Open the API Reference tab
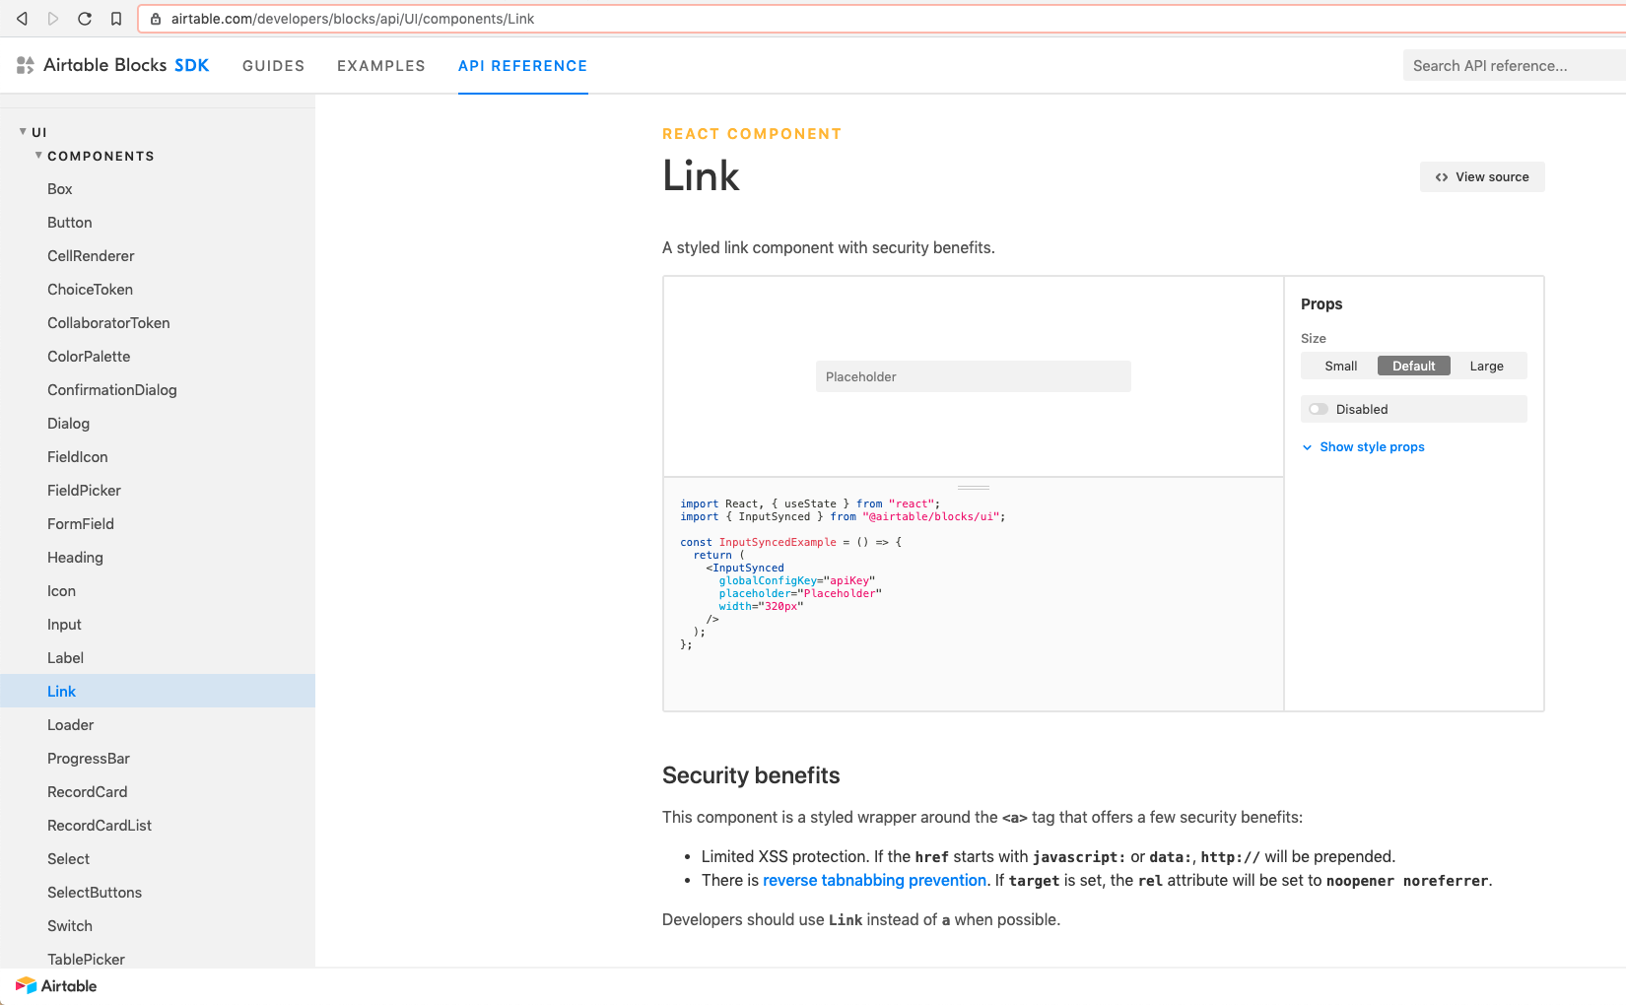1626x1005 pixels. coord(523,66)
